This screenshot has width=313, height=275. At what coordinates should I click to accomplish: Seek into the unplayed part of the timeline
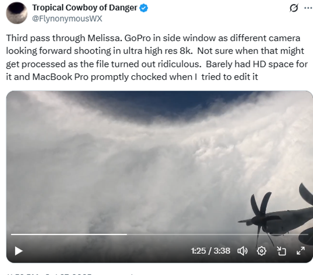(218, 234)
